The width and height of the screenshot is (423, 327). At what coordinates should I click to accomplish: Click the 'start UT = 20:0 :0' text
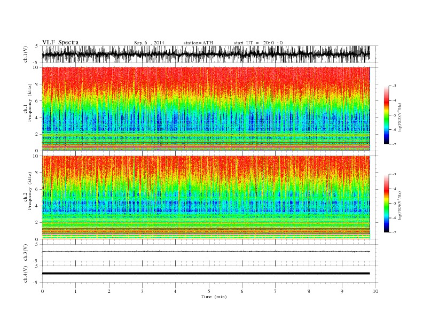tap(258, 43)
